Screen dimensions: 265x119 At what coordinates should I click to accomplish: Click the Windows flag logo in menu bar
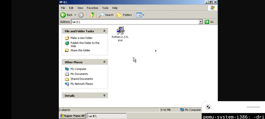[212, 8]
